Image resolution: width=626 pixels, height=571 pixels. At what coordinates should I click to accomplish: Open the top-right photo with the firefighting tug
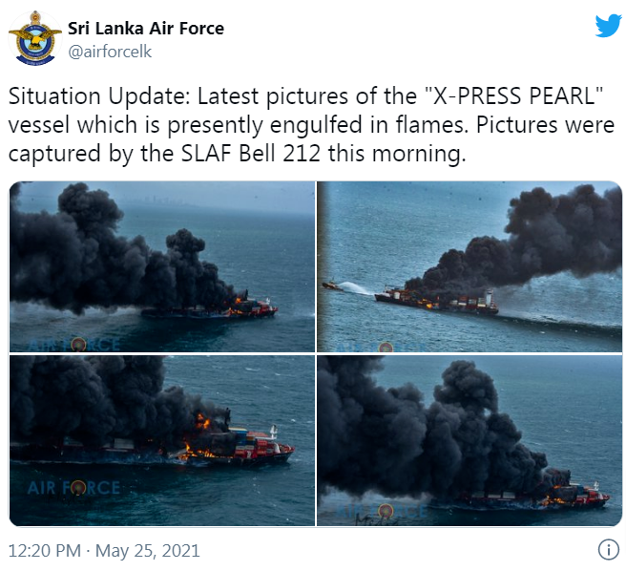tap(469, 266)
